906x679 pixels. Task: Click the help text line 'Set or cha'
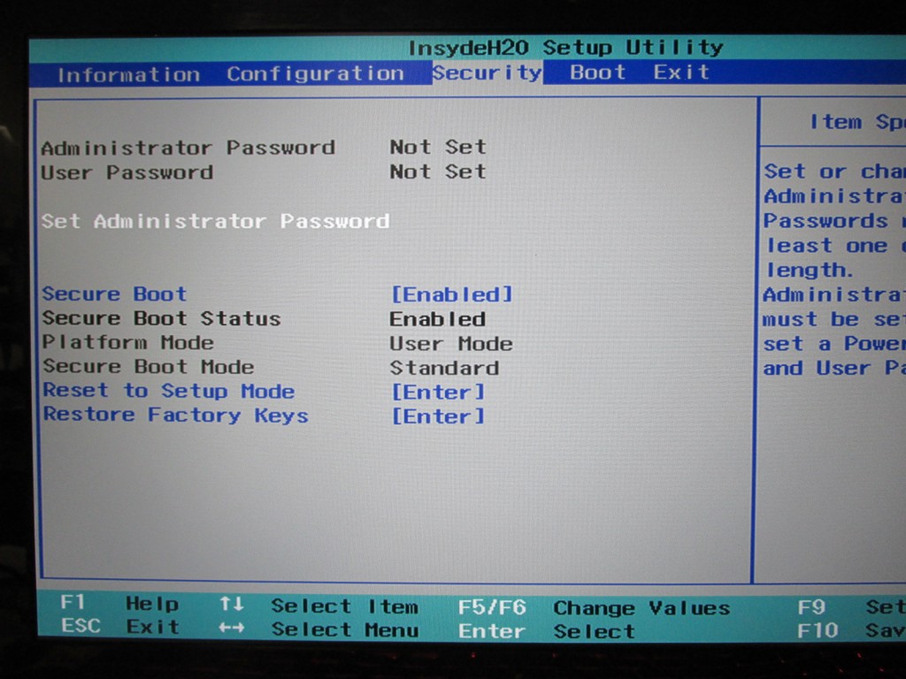[834, 172]
